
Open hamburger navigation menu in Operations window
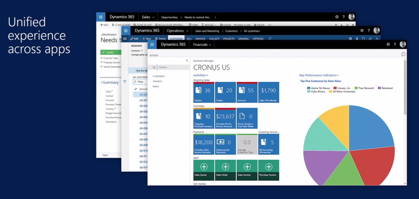125,39
